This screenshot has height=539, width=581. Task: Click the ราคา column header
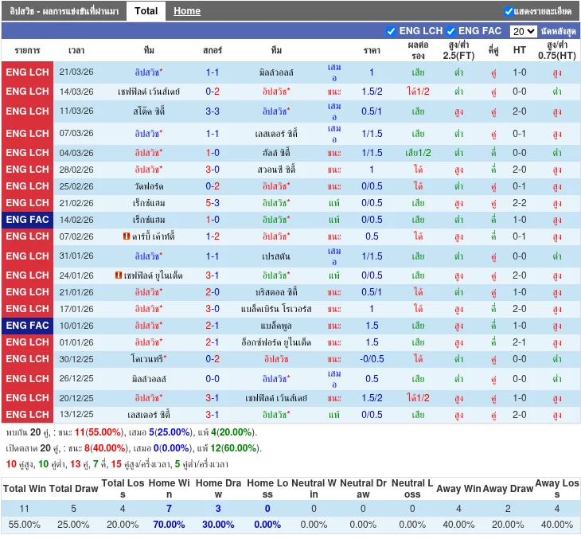(372, 50)
